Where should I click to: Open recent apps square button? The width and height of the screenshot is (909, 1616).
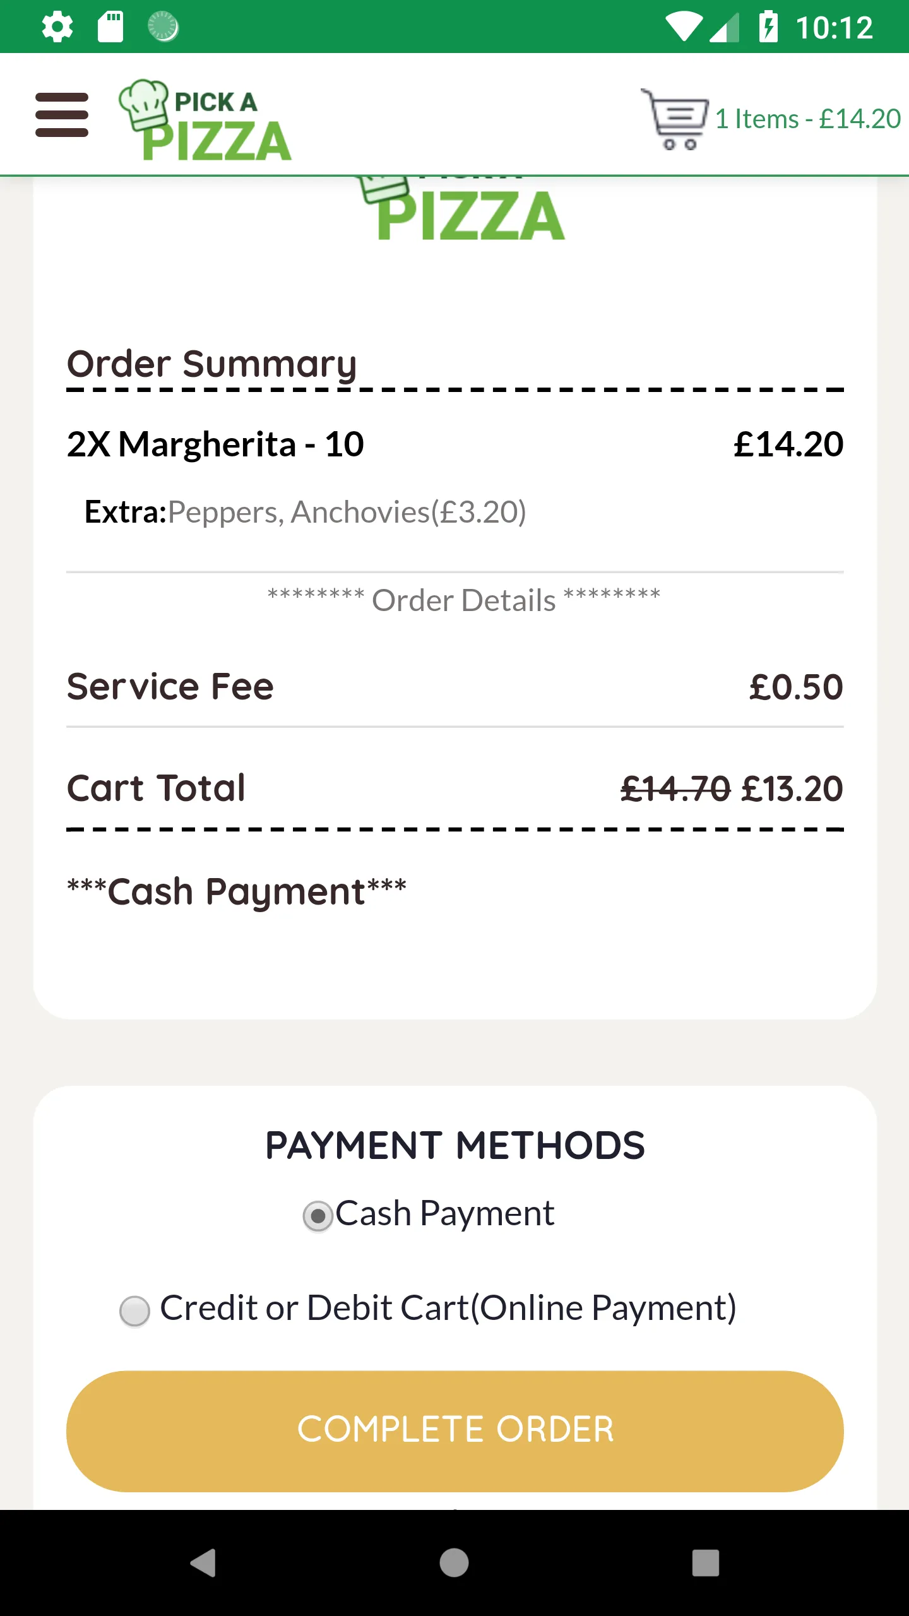(706, 1563)
